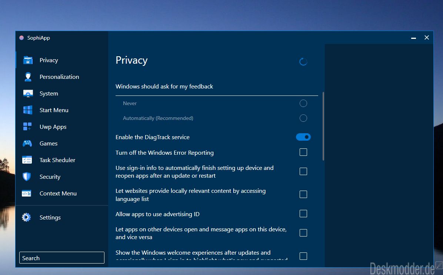Select Uwp Apps in sidebar

pos(53,127)
